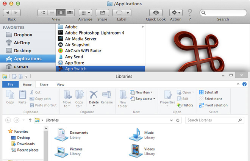This screenshot has width=250, height=161.
Task: Switch to the View ribbon tab
Action: click(61, 84)
